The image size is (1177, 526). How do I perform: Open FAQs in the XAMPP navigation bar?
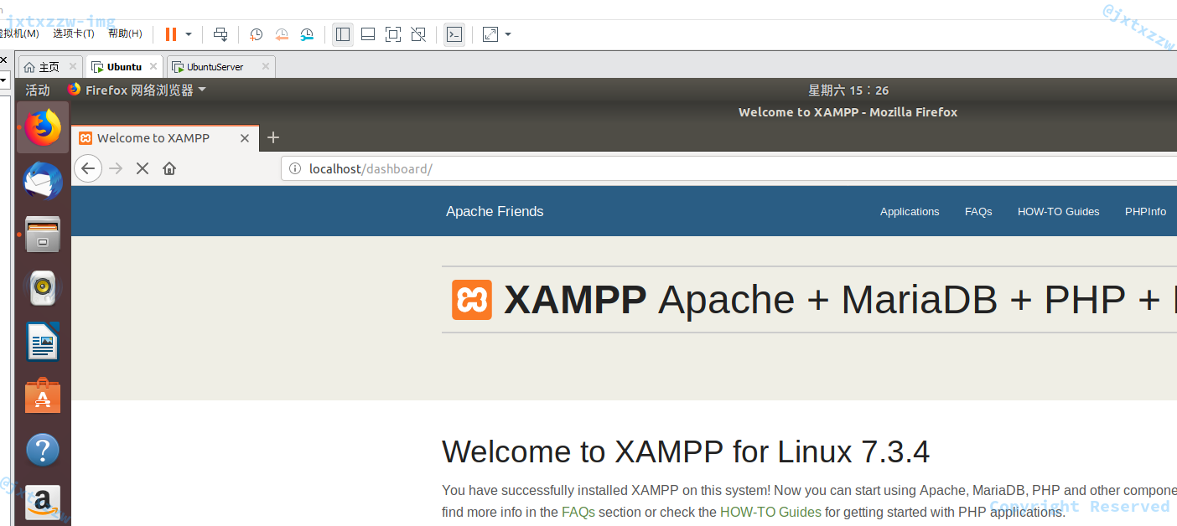point(978,212)
